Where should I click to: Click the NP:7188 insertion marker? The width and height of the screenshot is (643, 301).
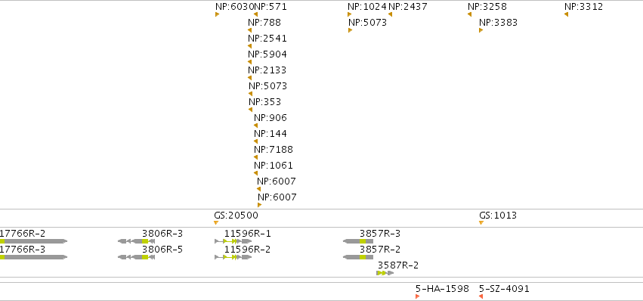[x=256, y=157]
